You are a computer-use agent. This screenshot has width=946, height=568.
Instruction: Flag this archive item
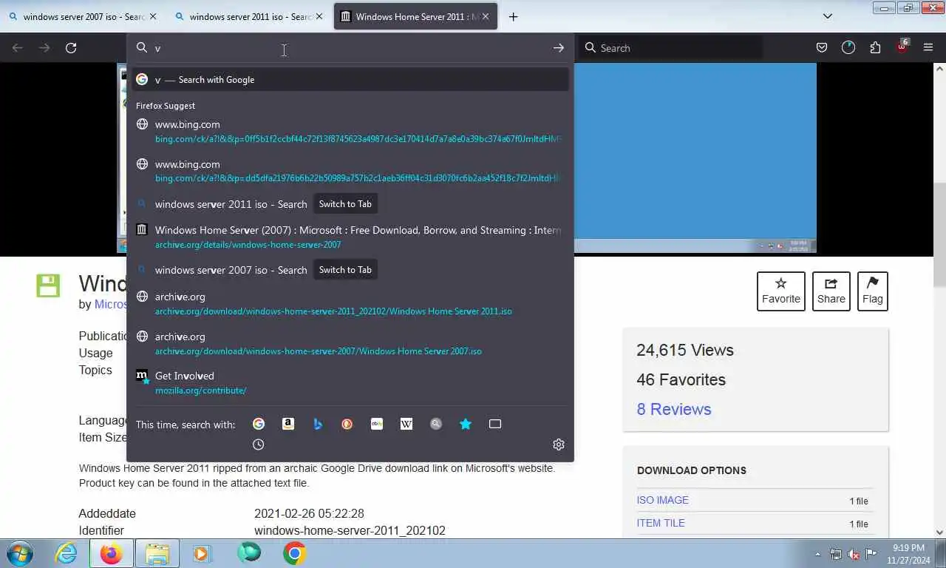pos(873,291)
